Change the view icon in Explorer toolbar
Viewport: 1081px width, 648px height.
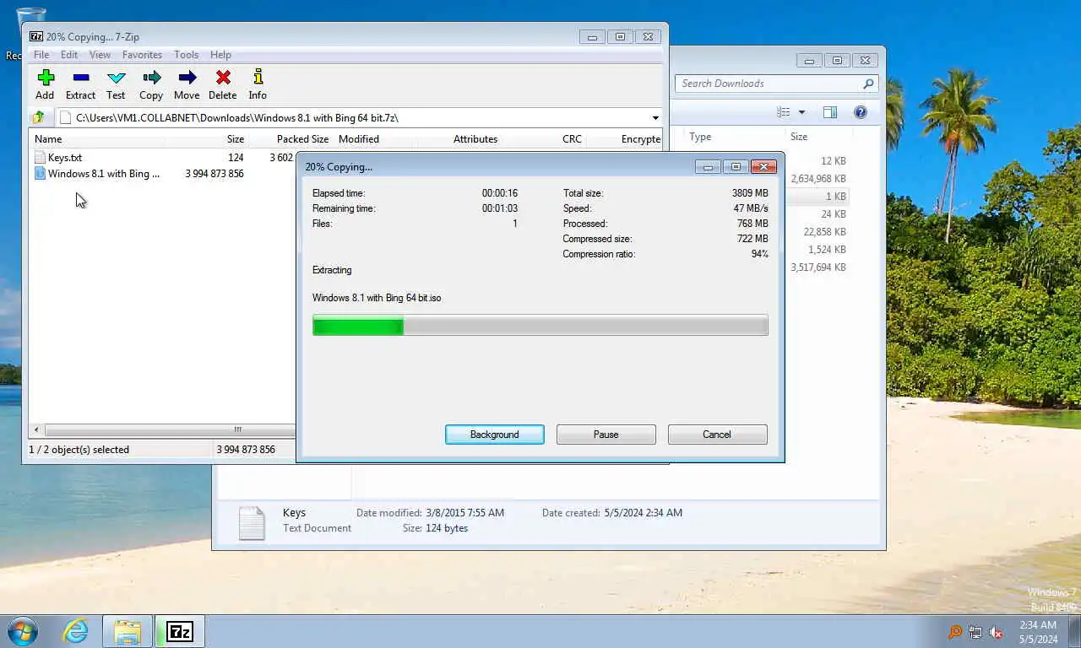pos(784,112)
